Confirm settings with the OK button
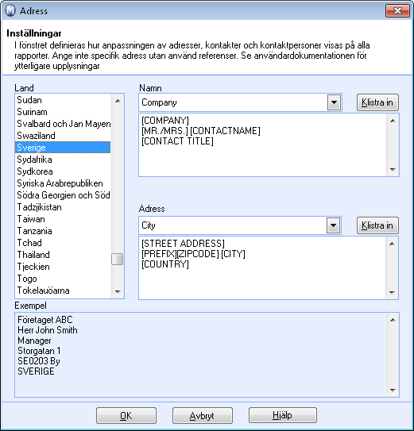The width and height of the screenshot is (414, 431). [x=126, y=415]
